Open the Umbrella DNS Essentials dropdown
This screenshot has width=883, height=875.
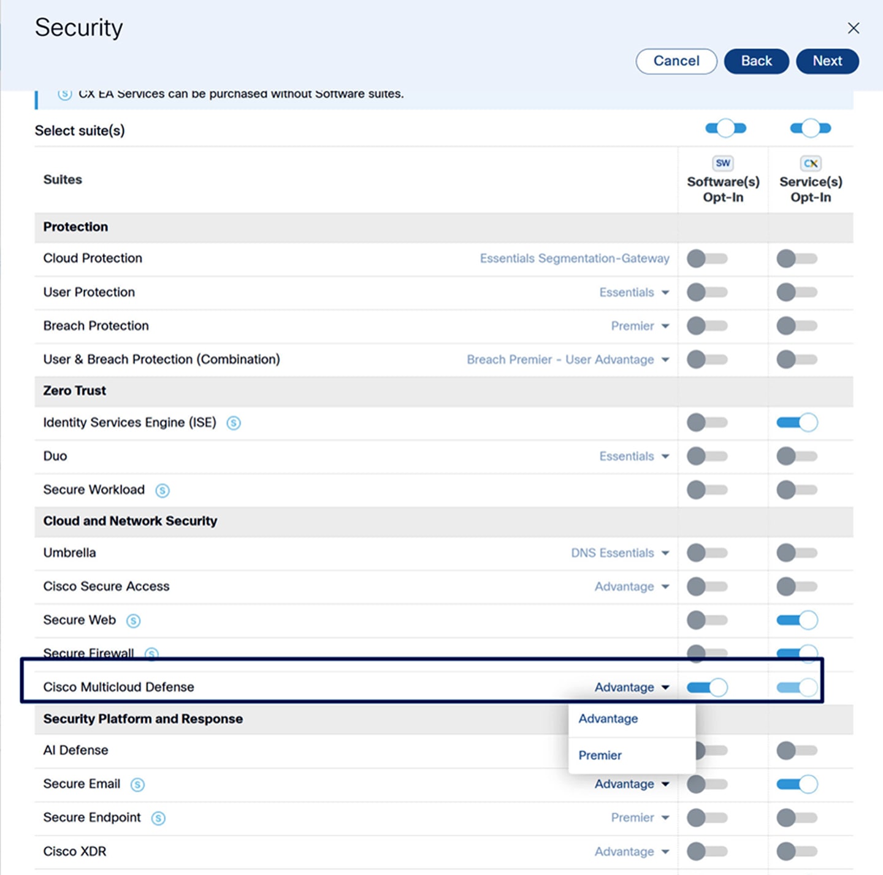coord(620,553)
